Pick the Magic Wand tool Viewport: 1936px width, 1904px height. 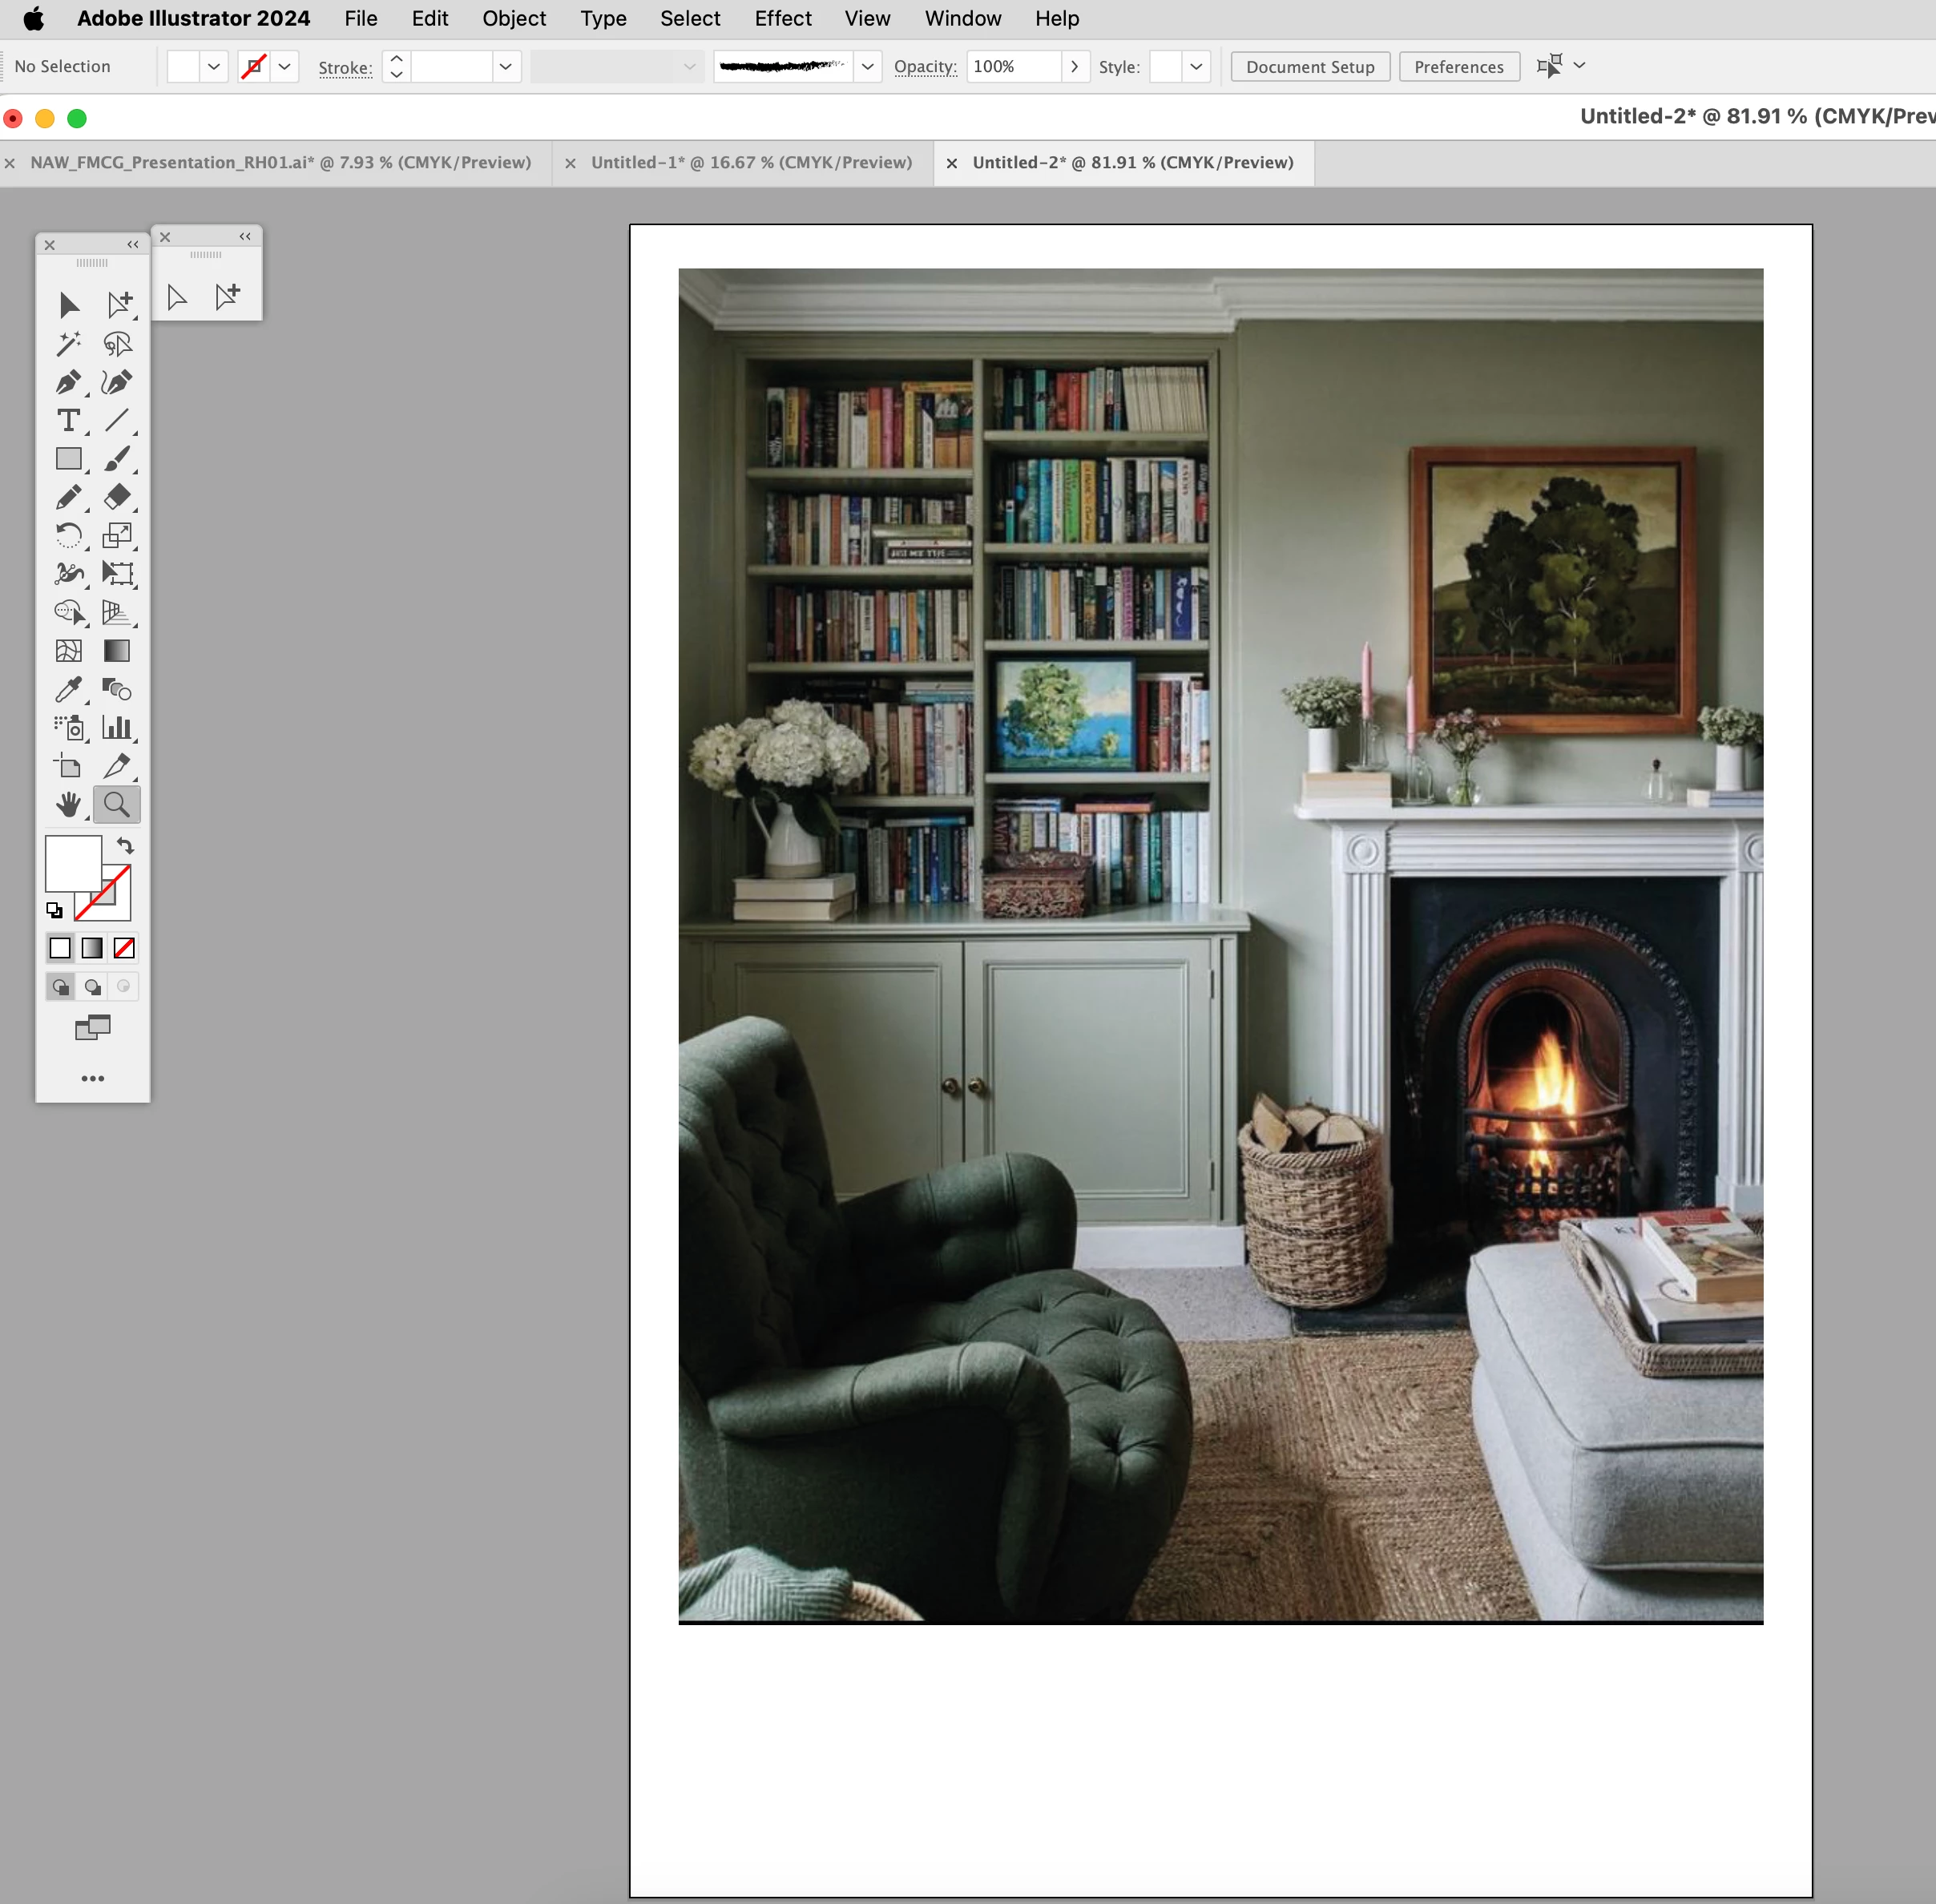pyautogui.click(x=68, y=344)
